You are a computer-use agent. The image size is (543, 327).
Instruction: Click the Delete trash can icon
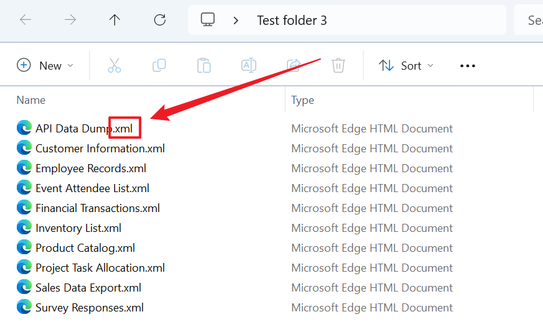tap(338, 65)
